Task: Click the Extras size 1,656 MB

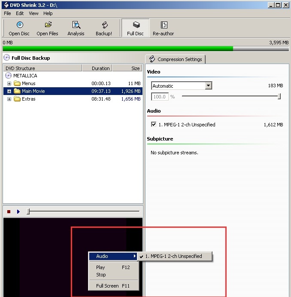Action: (x=131, y=99)
